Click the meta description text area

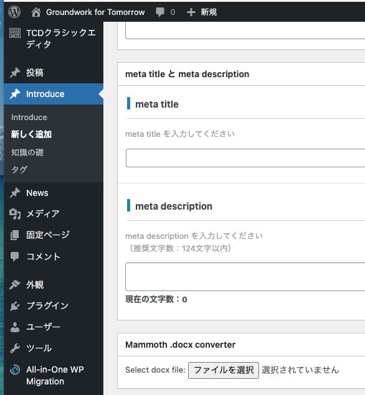point(245,277)
